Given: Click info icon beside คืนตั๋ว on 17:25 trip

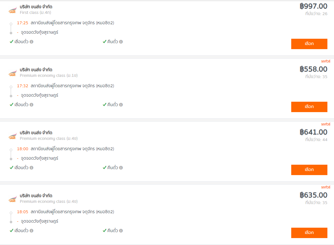Looking at the screenshot, I should [121, 42].
